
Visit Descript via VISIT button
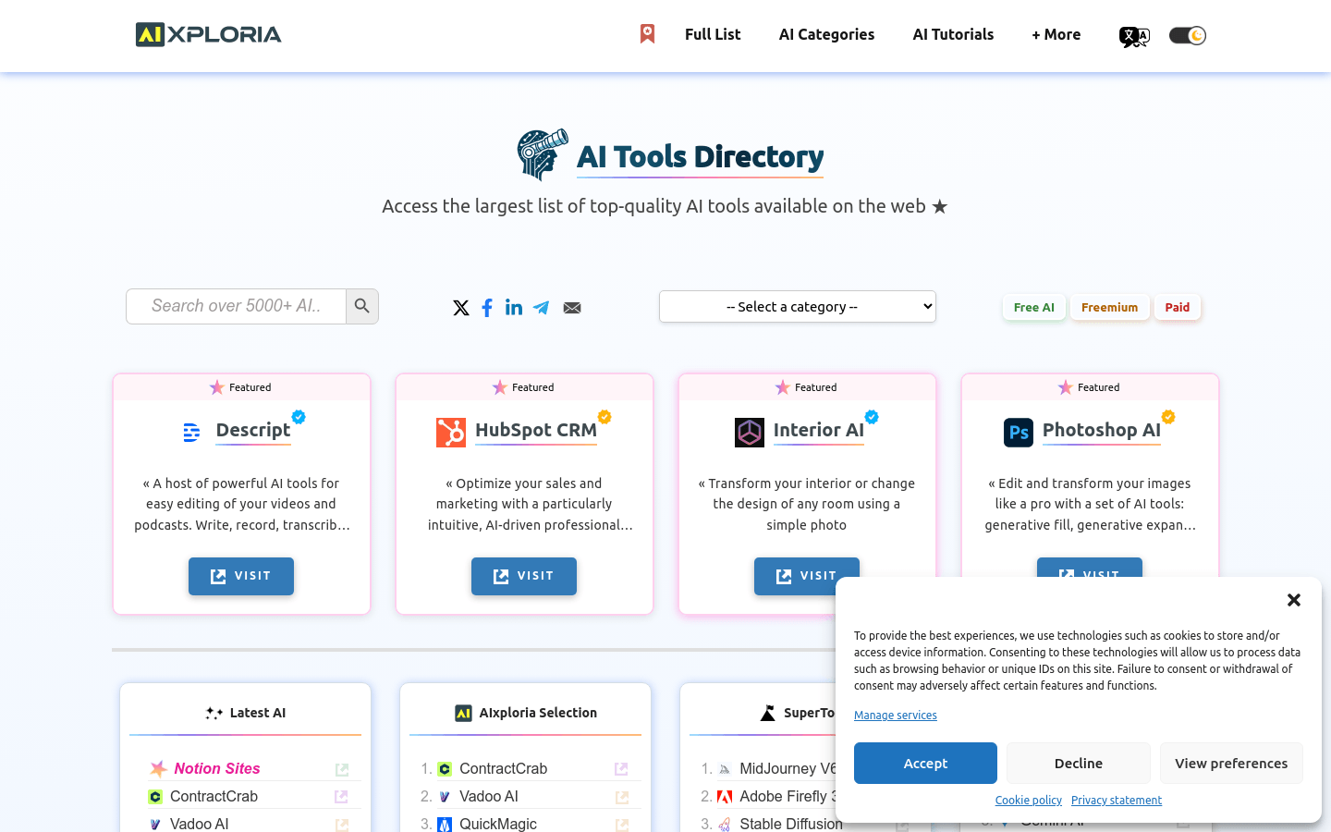[241, 576]
